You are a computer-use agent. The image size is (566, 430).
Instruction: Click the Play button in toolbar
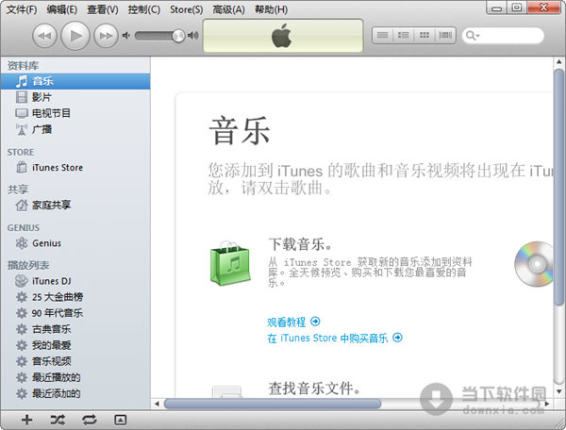[x=75, y=36]
